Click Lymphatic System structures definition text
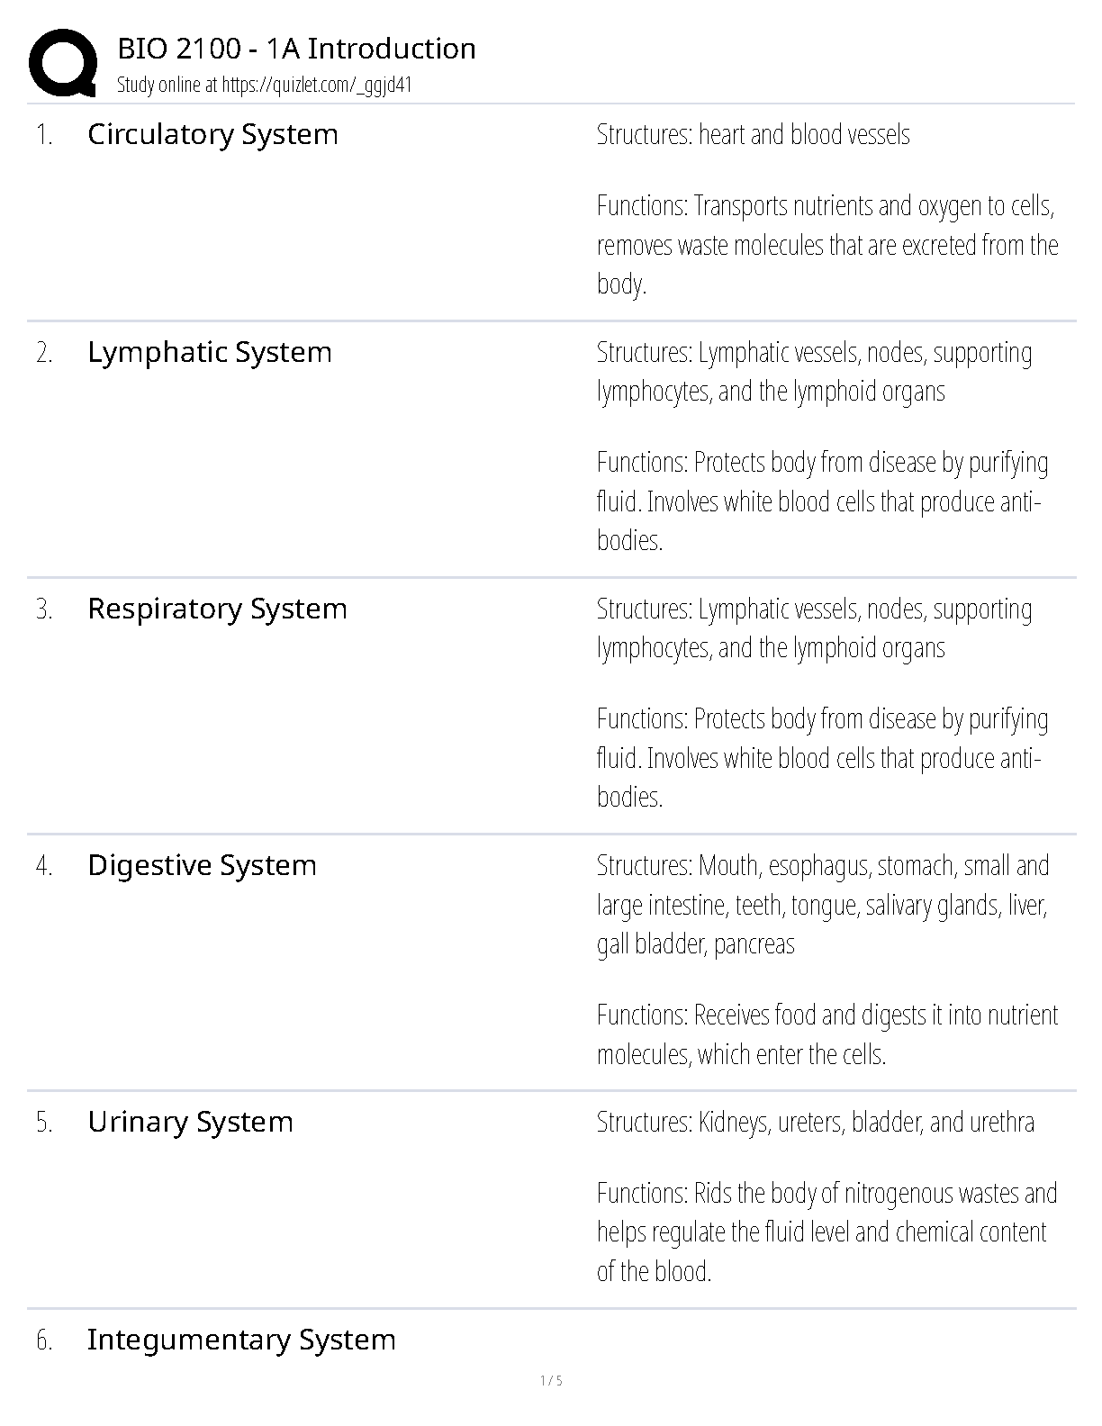1102x1426 pixels. [814, 372]
